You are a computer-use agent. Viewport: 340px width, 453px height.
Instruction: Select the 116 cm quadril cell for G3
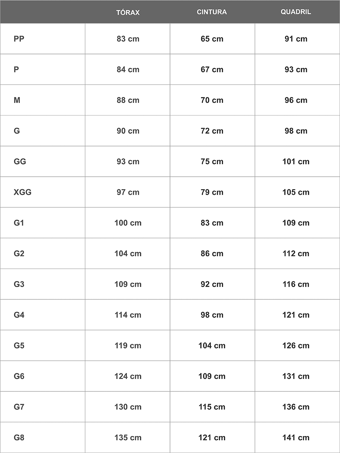pyautogui.click(x=296, y=284)
